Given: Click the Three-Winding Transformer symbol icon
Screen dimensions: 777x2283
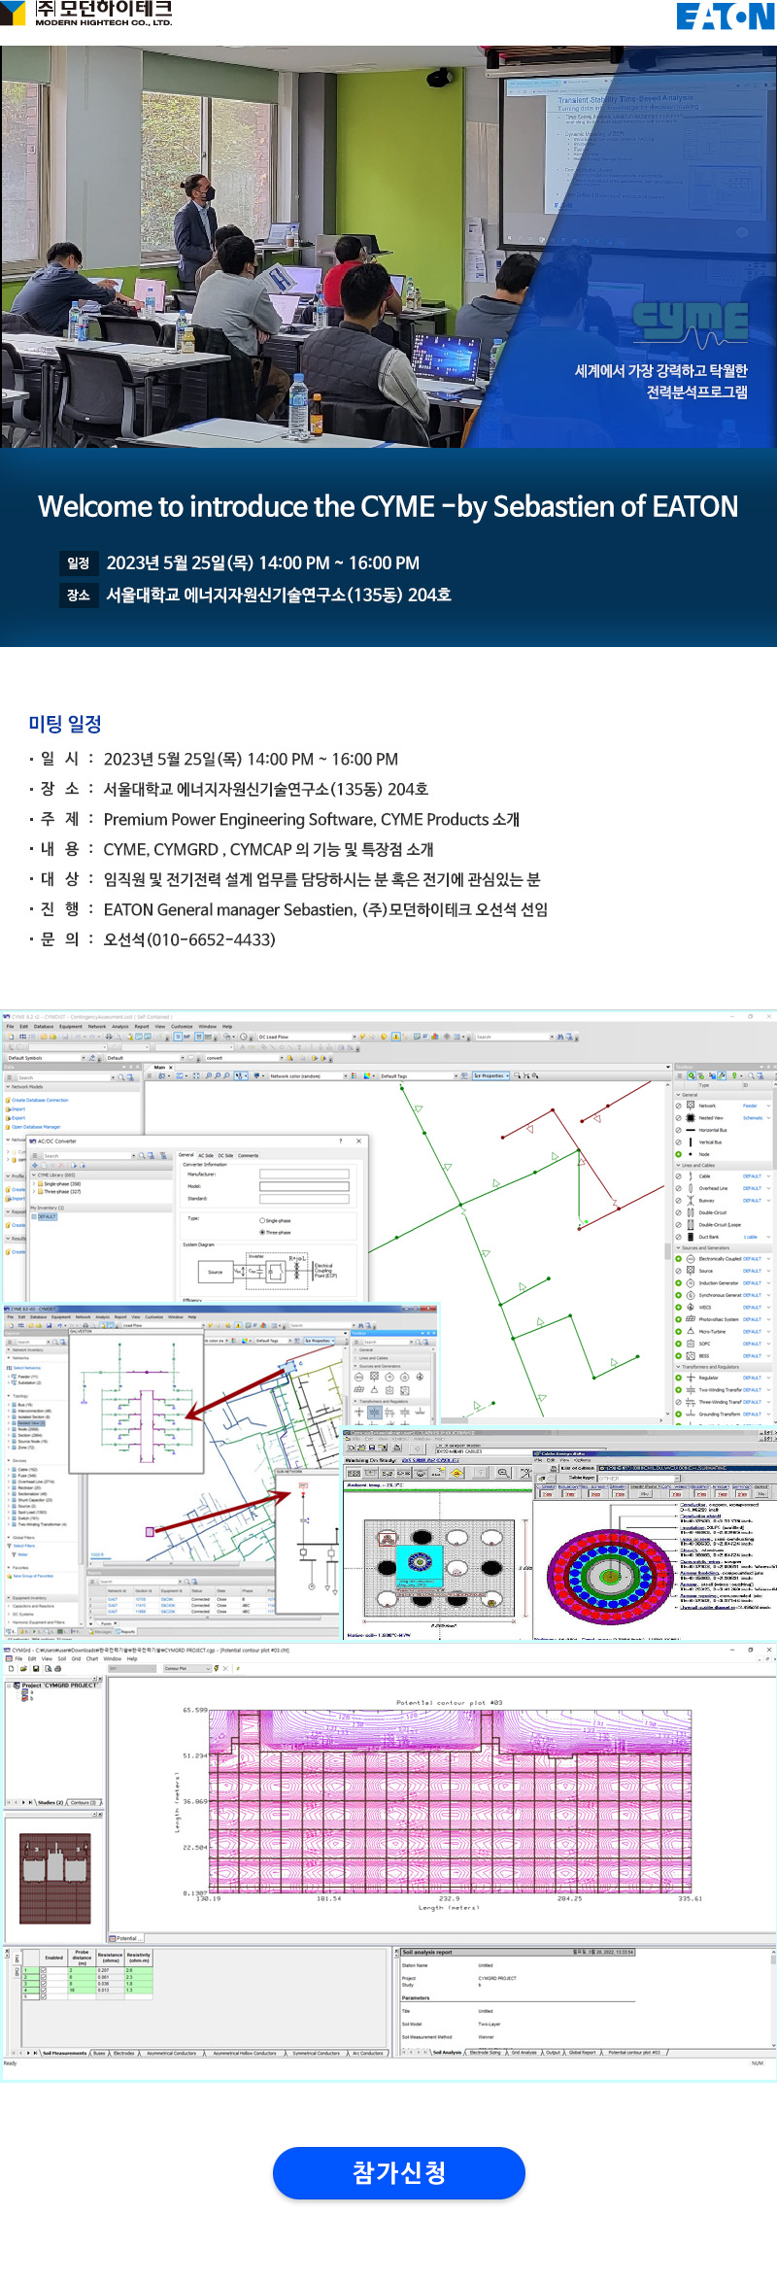Looking at the screenshot, I should (691, 1402).
